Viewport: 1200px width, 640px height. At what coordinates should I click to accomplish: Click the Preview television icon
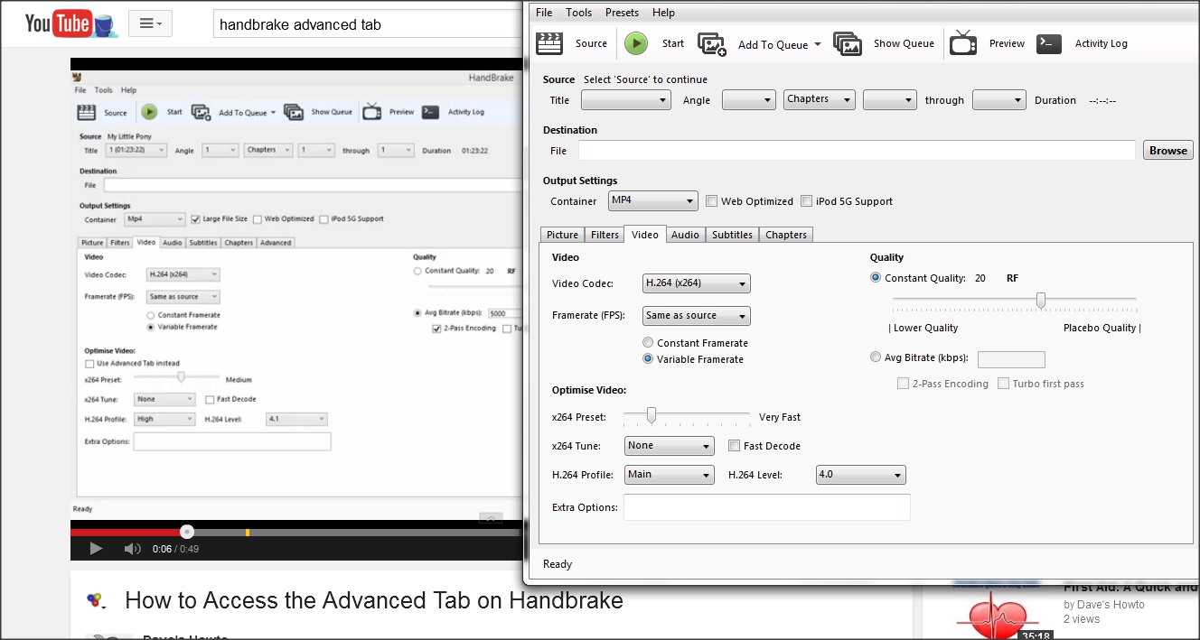[963, 43]
